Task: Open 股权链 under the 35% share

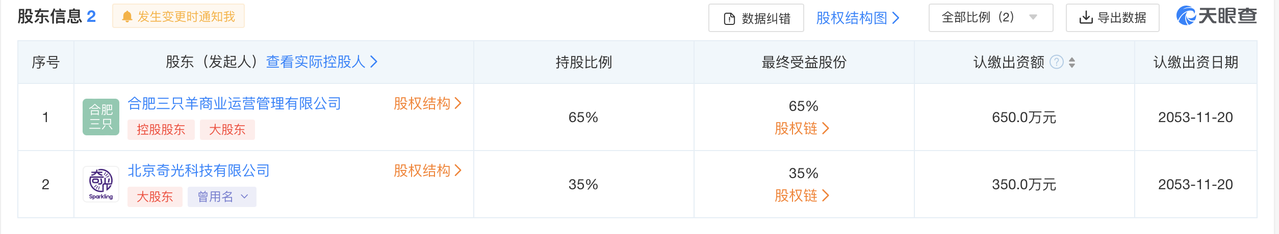Action: tap(802, 196)
